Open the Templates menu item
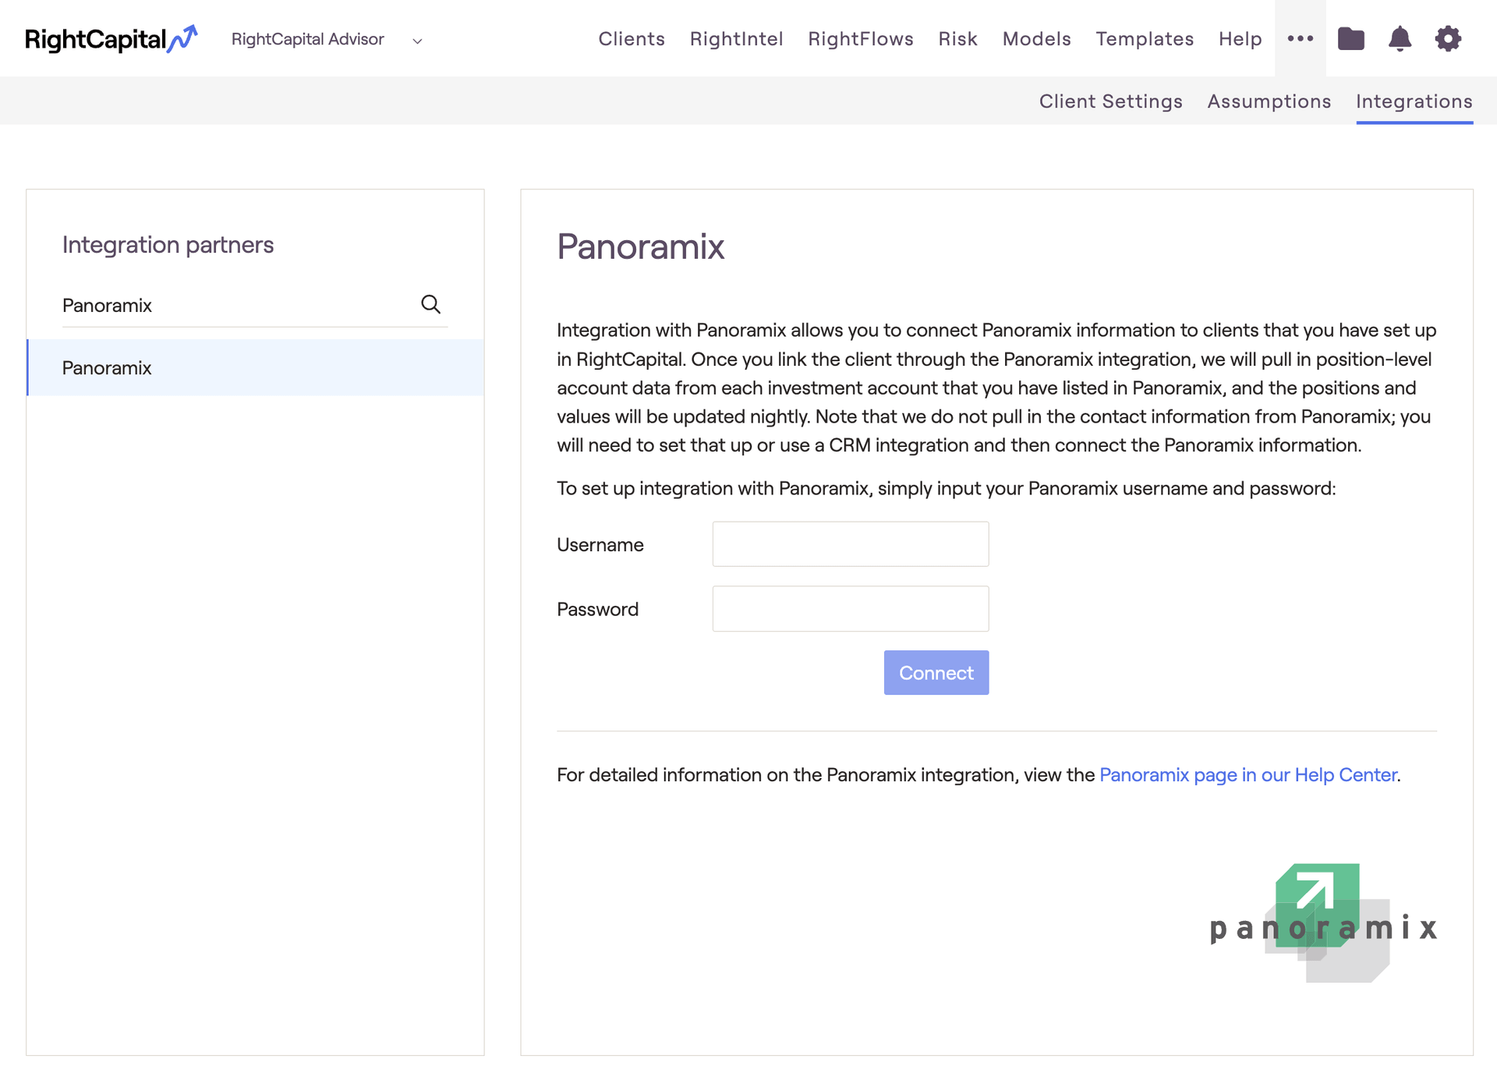 point(1145,39)
